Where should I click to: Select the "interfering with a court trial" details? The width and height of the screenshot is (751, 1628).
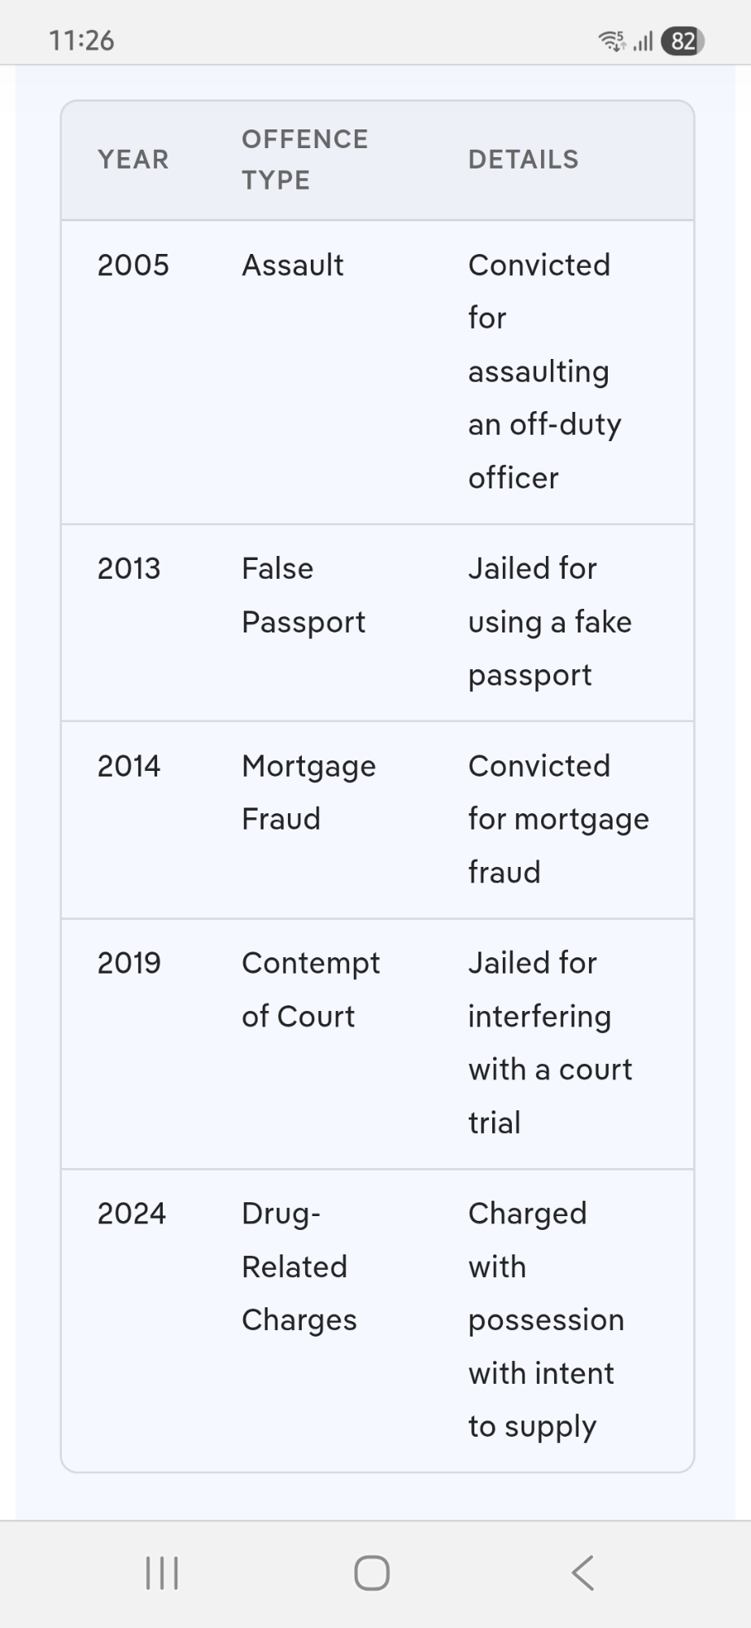550,1043
